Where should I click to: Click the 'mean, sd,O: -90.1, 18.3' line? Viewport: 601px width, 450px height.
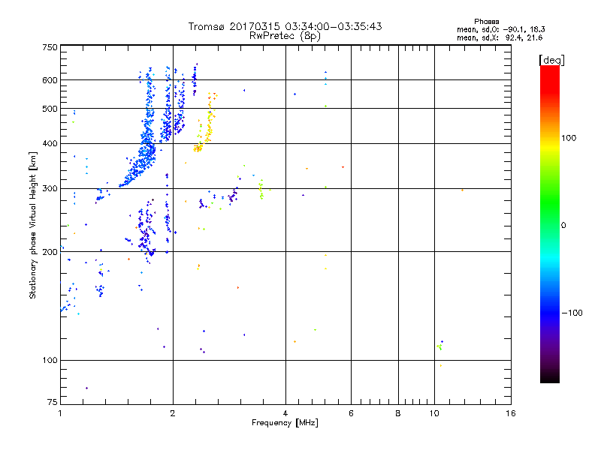tap(500, 29)
